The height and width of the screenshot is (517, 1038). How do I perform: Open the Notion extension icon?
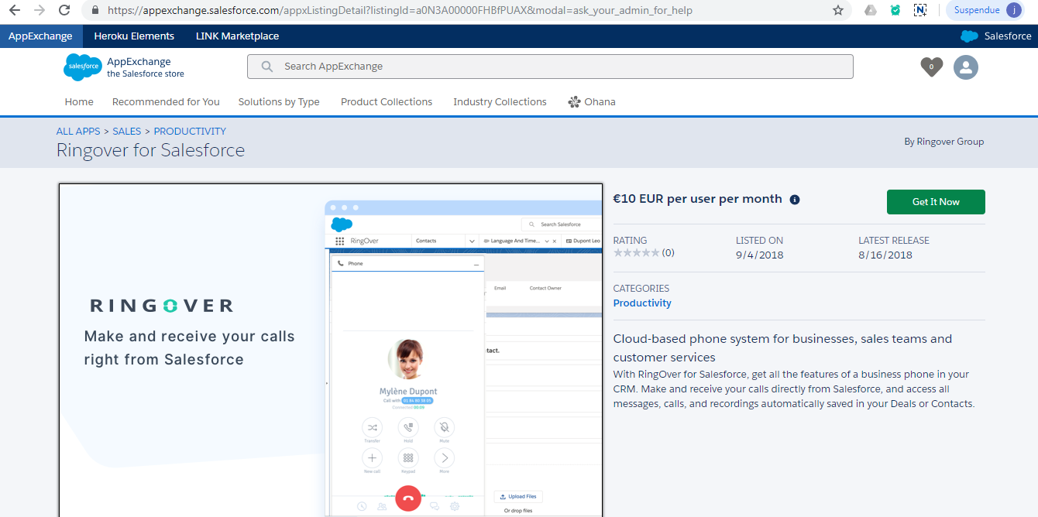pyautogui.click(x=920, y=11)
